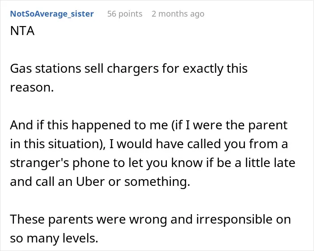This screenshot has height=251, width=314.
Task: Click the 56 points score label
Action: tap(125, 14)
